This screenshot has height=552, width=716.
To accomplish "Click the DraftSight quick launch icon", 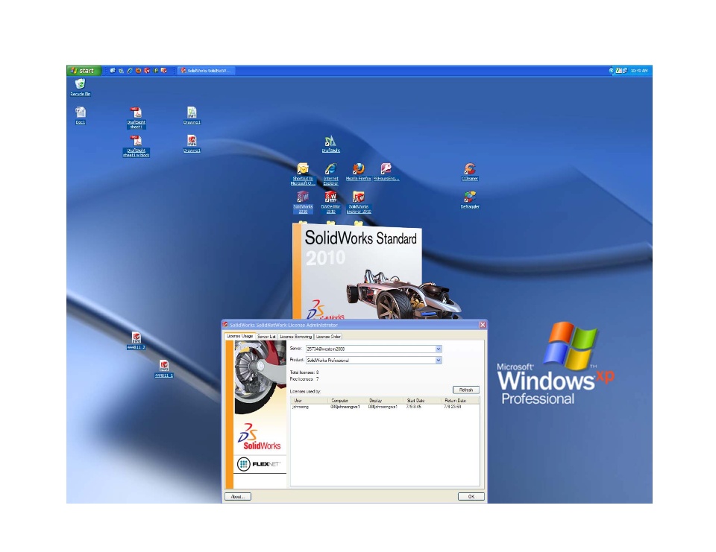I will click(121, 71).
